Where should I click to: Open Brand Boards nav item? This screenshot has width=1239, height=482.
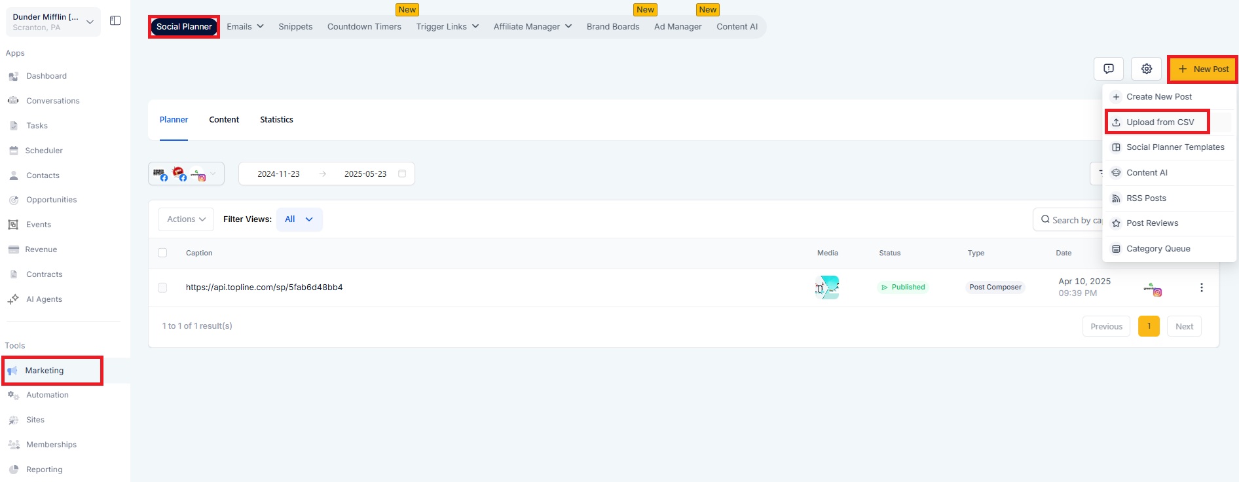[613, 27]
